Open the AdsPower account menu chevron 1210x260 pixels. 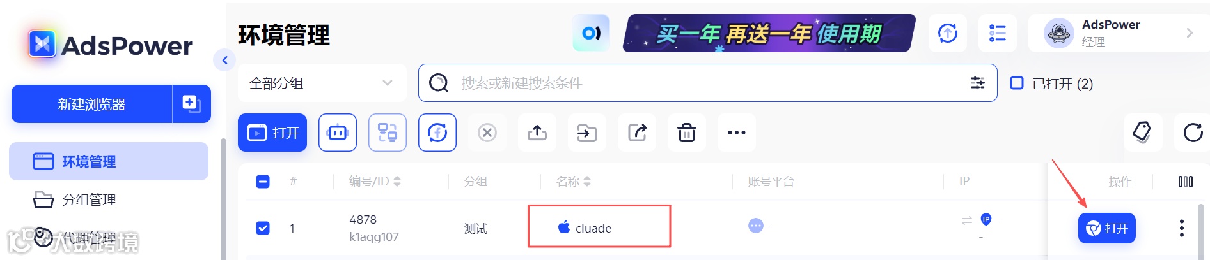click(1190, 32)
